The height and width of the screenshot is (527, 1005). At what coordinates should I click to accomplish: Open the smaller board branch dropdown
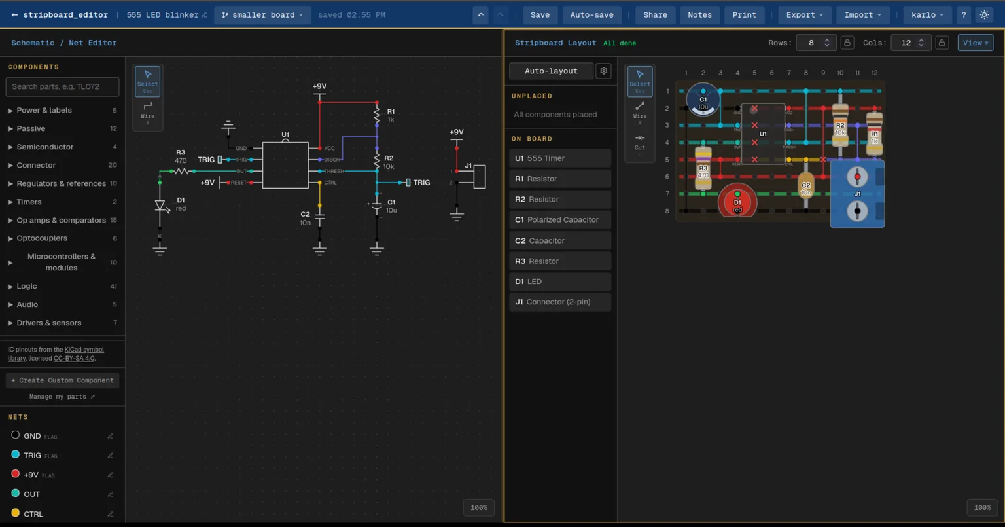(x=262, y=14)
